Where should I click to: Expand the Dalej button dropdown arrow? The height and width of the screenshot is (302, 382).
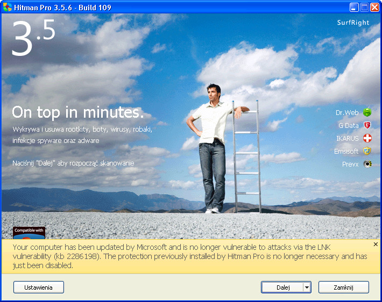307,287
